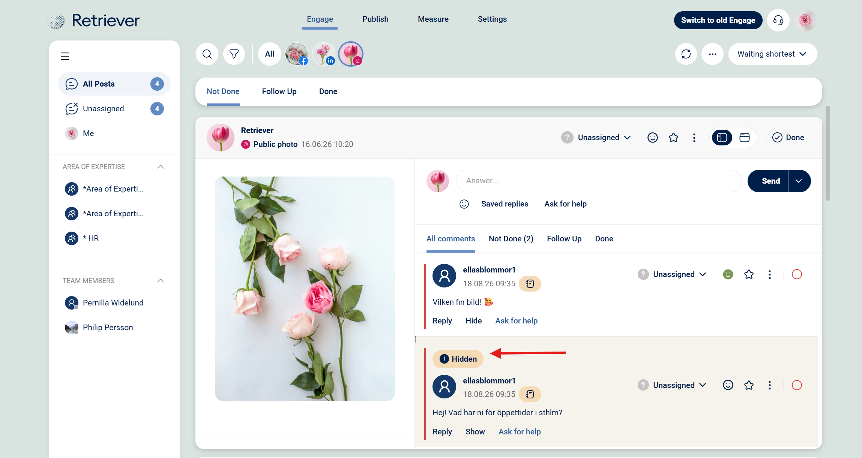Screen dimensions: 862x458
Task: Hide the 'Vilken fin bild!' comment
Action: (474, 321)
